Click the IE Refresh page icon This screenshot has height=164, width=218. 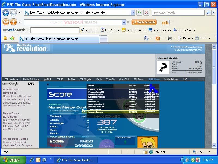[x=139, y=13]
